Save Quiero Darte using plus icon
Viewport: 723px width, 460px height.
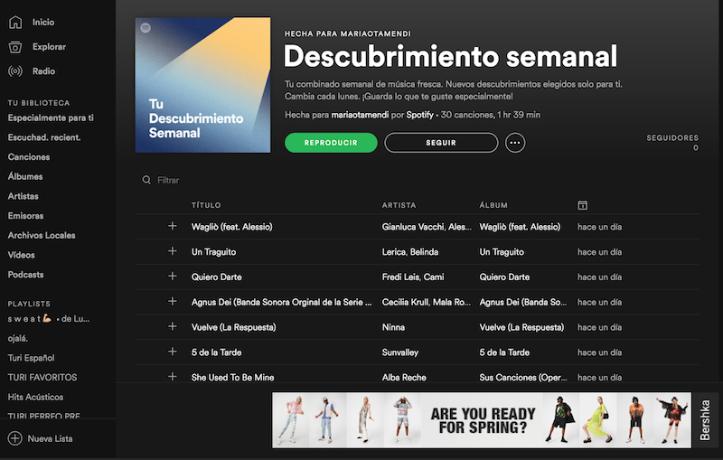pyautogui.click(x=173, y=276)
